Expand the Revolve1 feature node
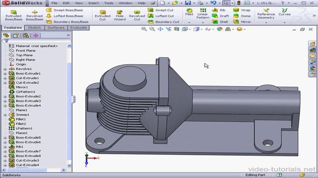Screen dimensions: 318x178 point(5,69)
